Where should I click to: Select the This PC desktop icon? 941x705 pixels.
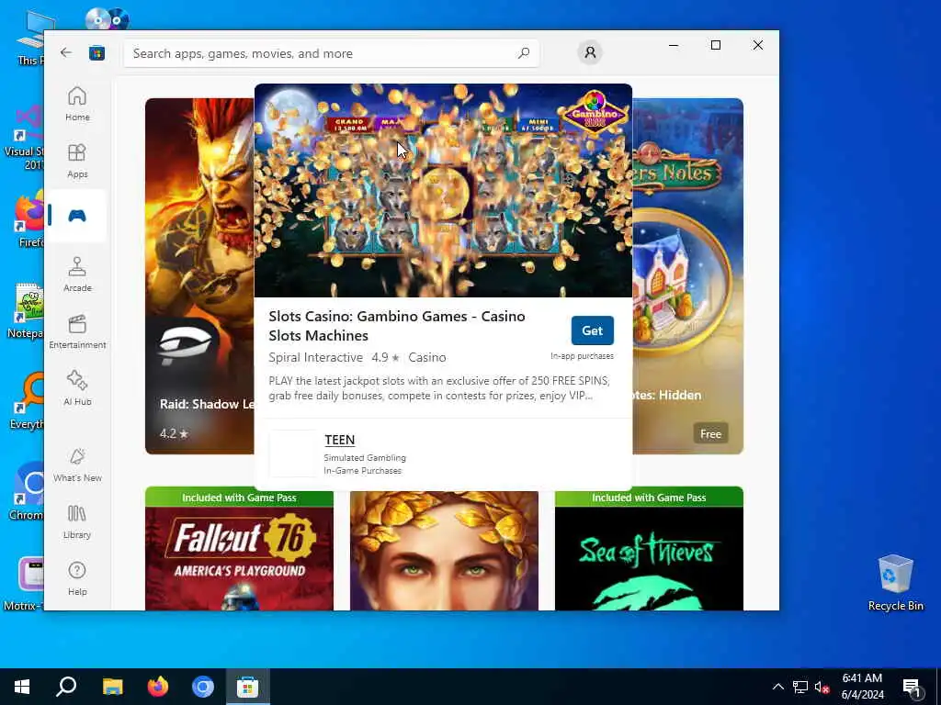click(x=31, y=37)
